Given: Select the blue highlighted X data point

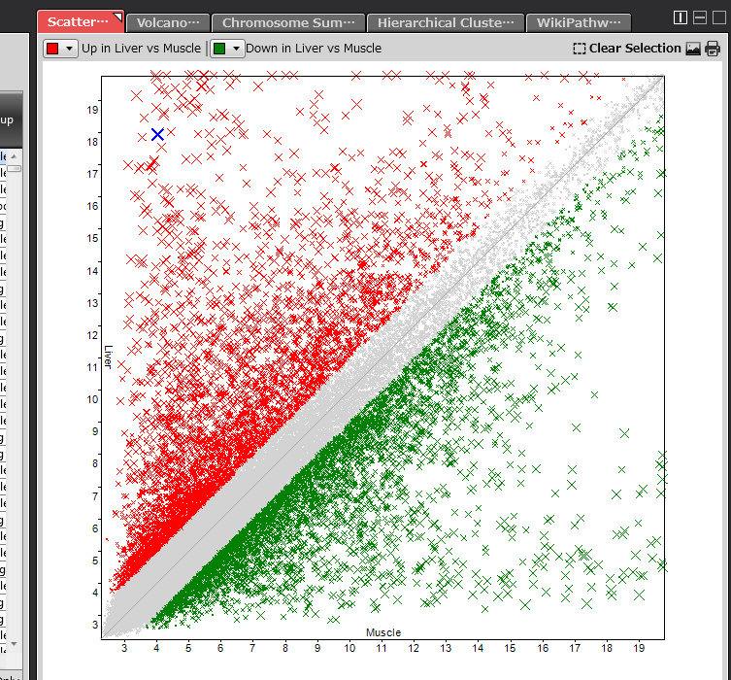Looking at the screenshot, I should 157,135.
